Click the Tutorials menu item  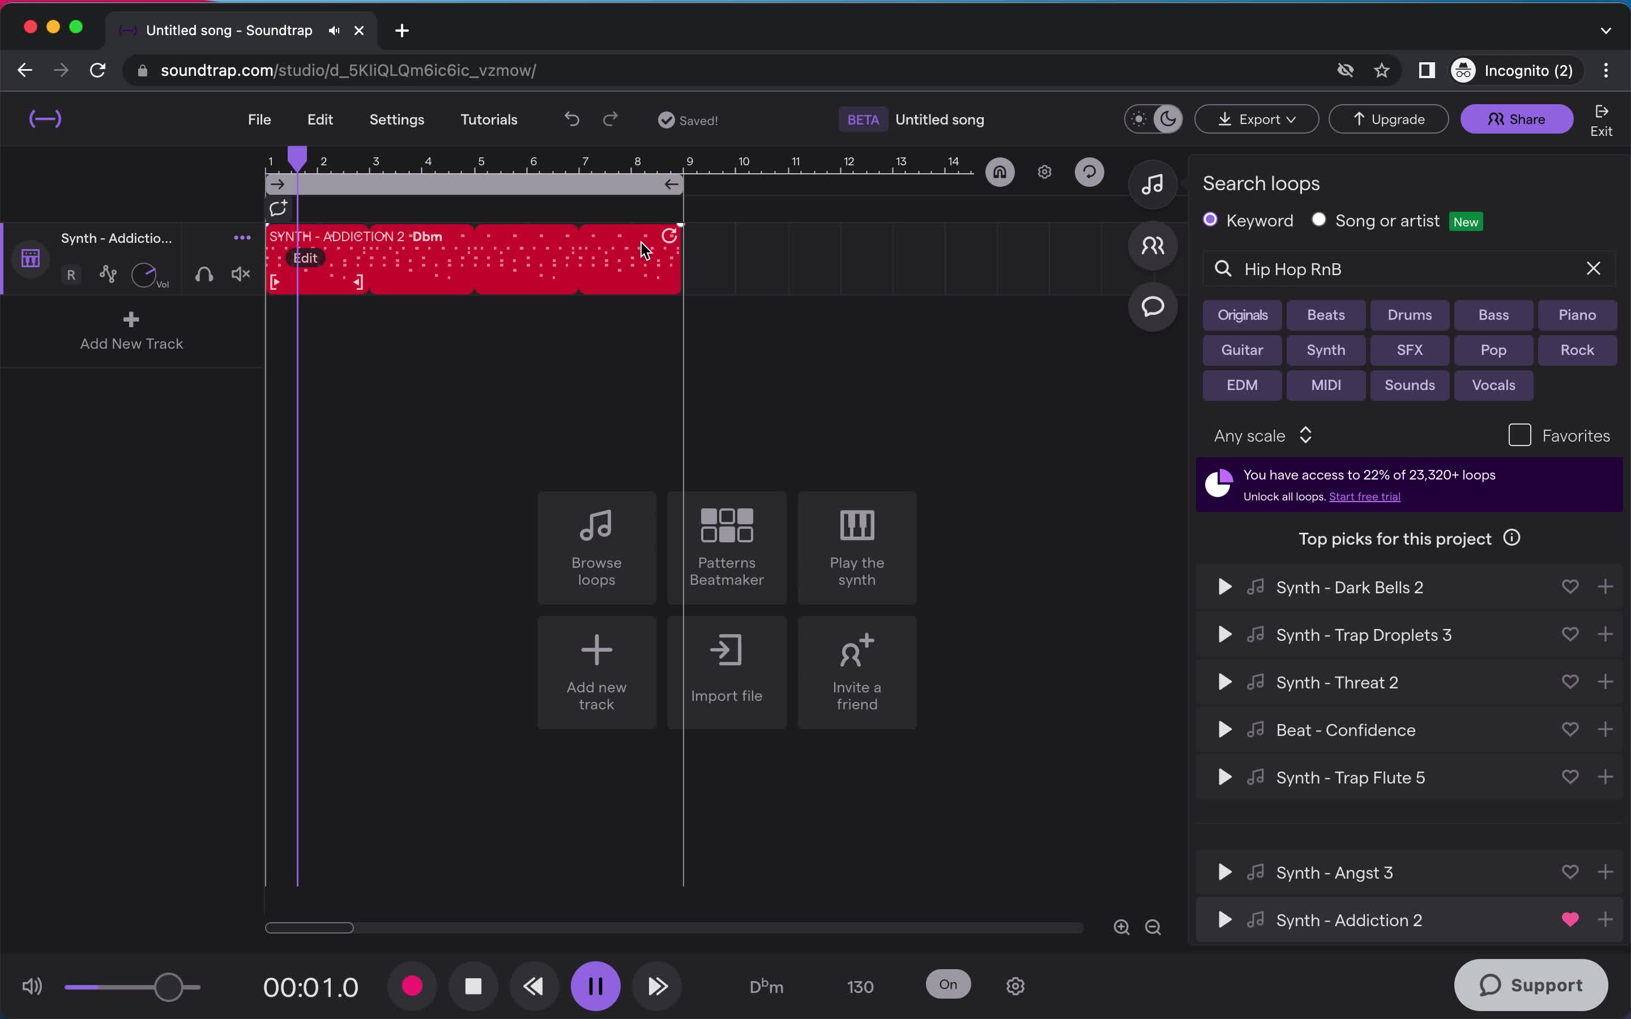[x=489, y=118]
